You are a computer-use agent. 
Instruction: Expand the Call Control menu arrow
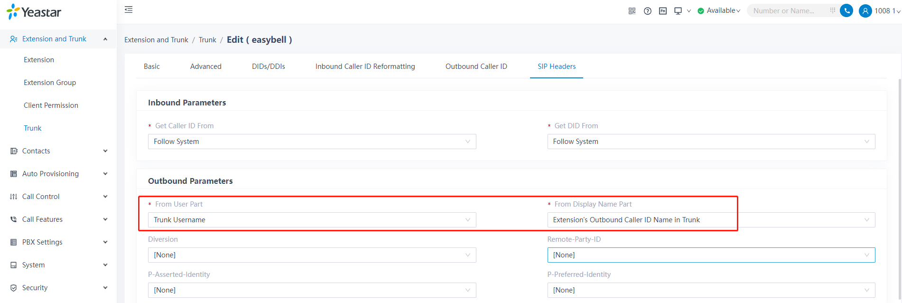click(x=105, y=197)
